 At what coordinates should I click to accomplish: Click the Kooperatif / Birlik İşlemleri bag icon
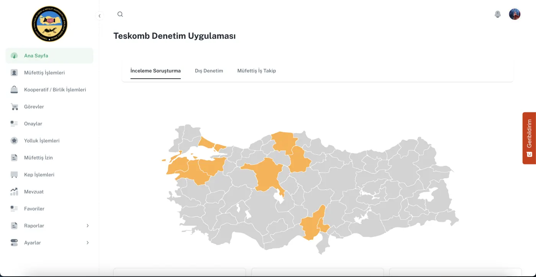coord(14,90)
